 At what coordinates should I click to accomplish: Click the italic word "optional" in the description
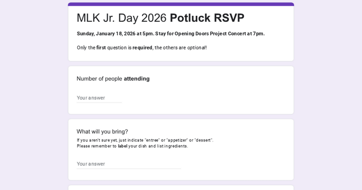[196, 48]
